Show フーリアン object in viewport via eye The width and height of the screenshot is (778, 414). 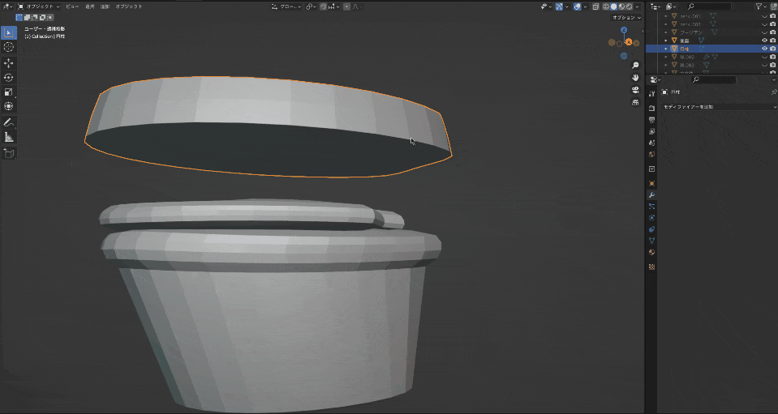pyautogui.click(x=764, y=32)
